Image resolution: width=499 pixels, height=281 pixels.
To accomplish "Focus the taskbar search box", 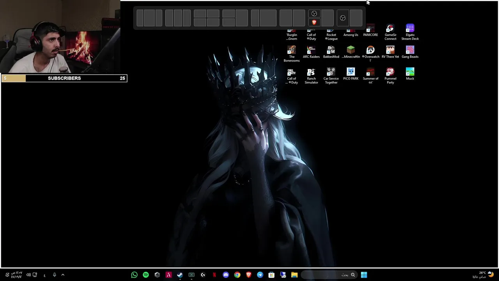I will (x=329, y=275).
